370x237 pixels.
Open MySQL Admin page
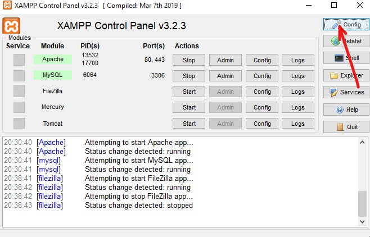[x=225, y=76]
